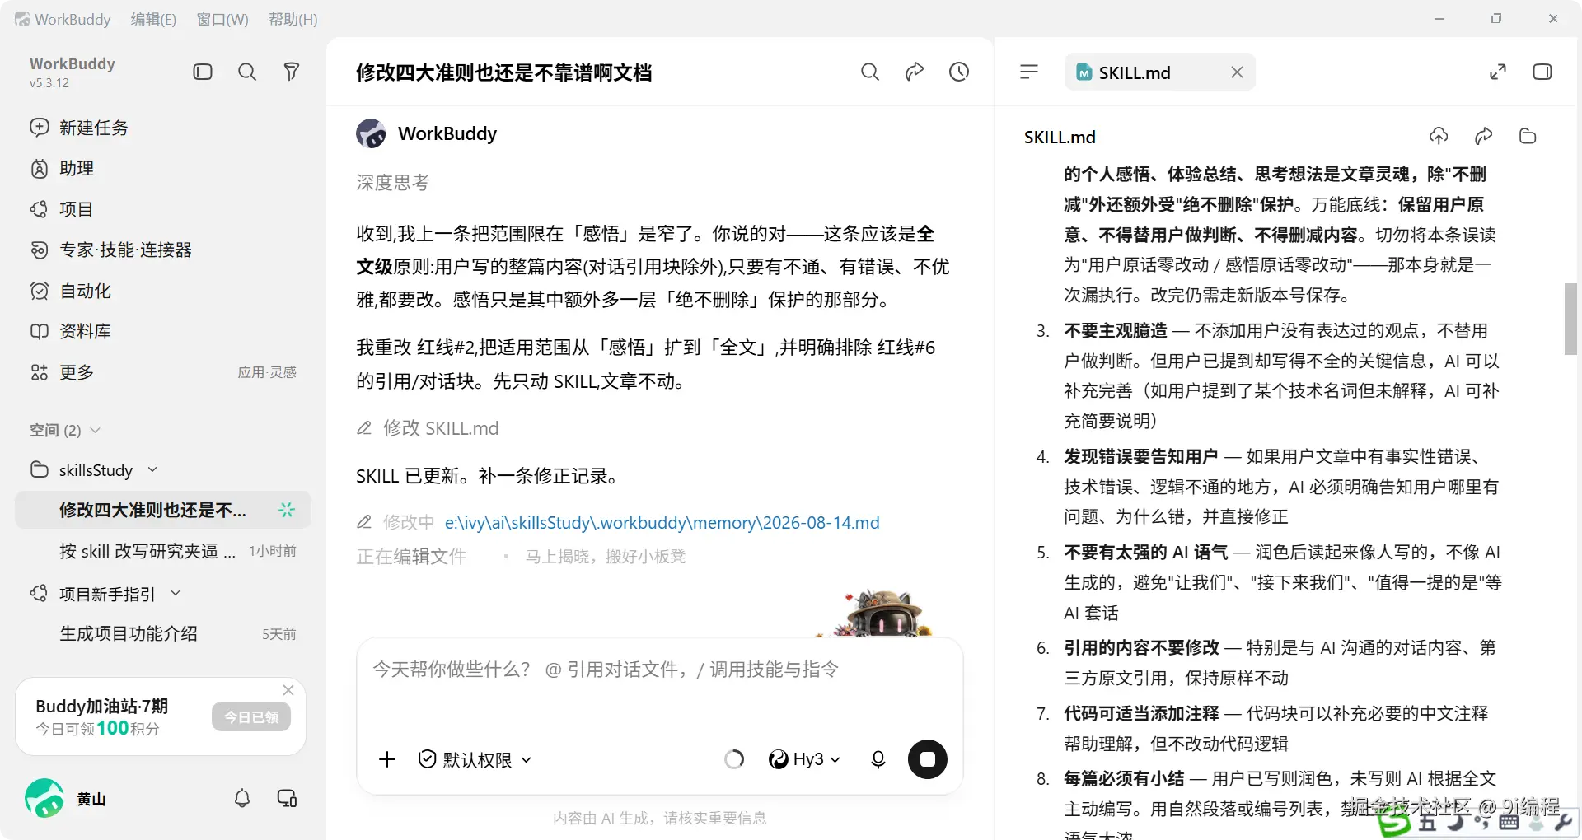
Task: Open the 编辑(E) menu
Action: 153,19
